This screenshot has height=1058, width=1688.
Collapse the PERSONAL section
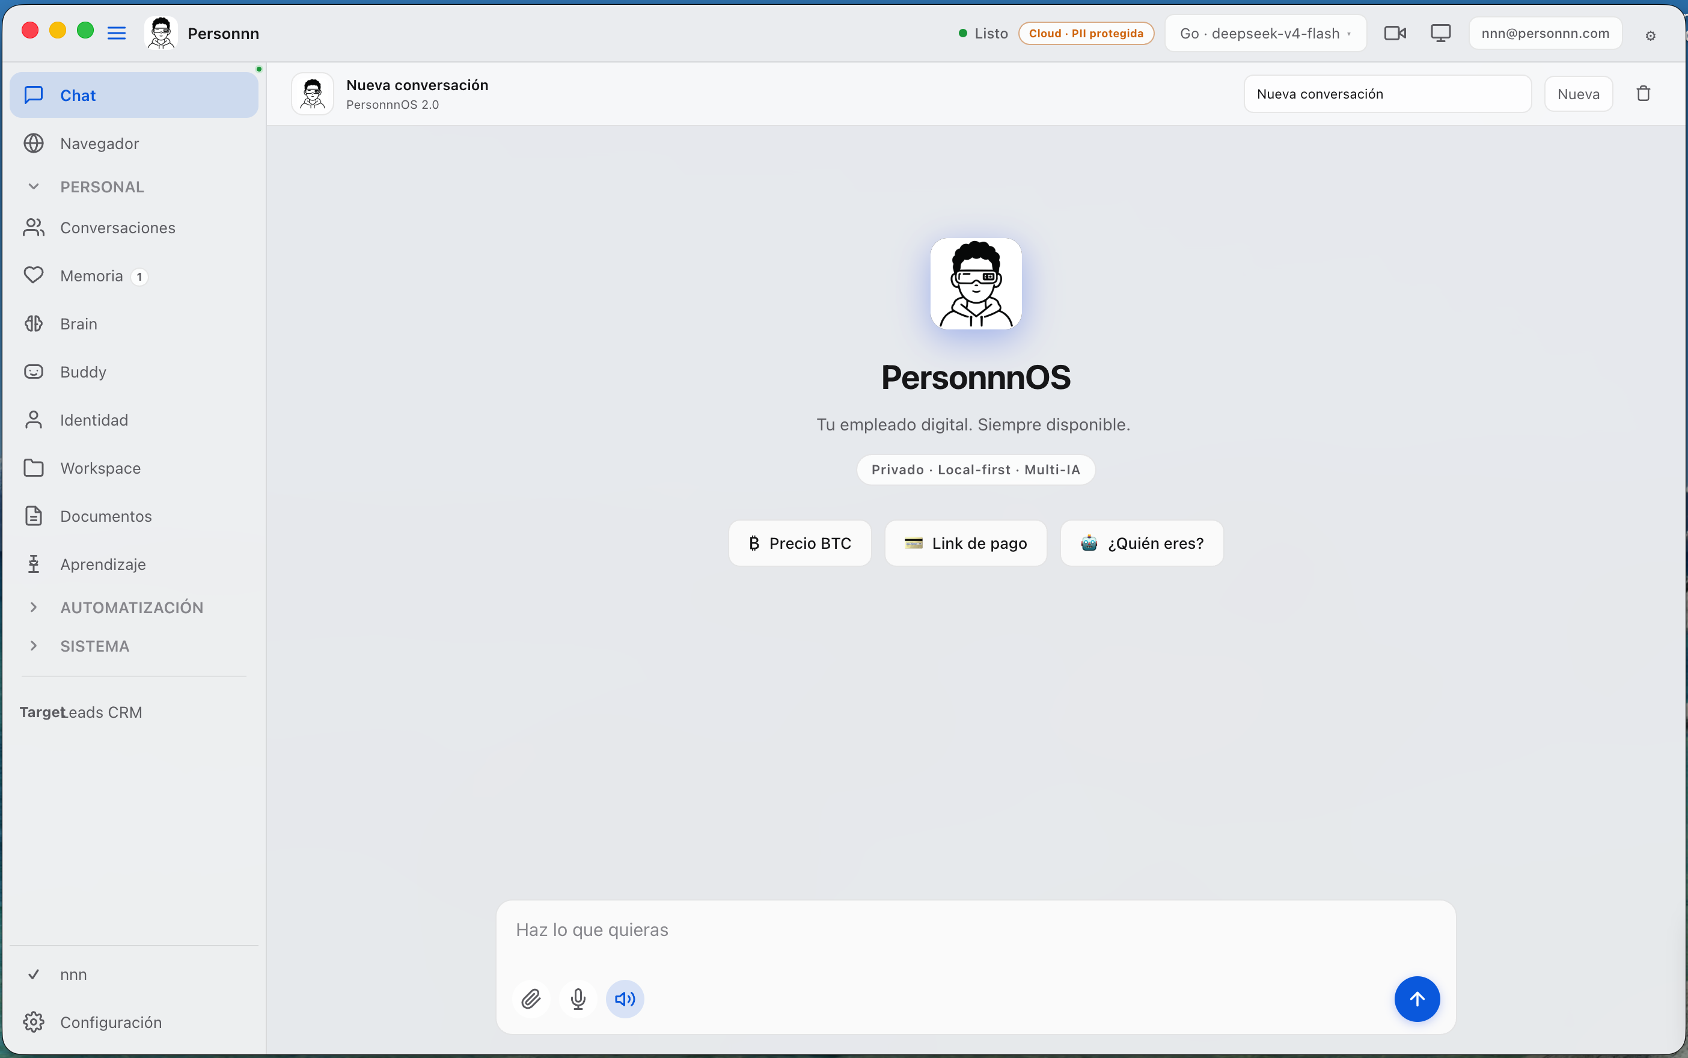[x=134, y=187]
